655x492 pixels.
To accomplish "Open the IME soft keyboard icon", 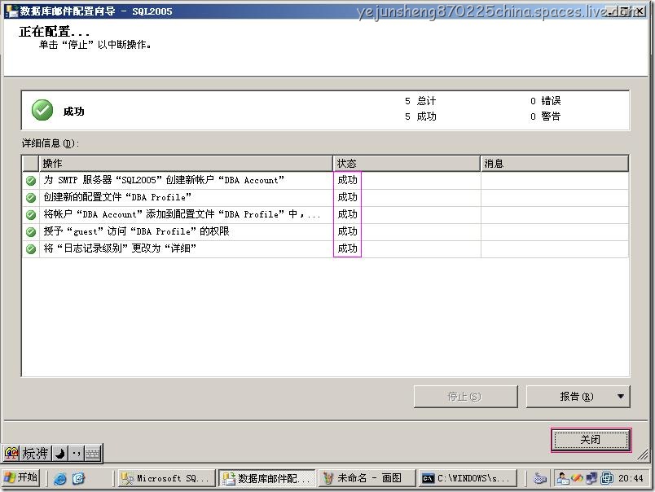I will (x=93, y=453).
